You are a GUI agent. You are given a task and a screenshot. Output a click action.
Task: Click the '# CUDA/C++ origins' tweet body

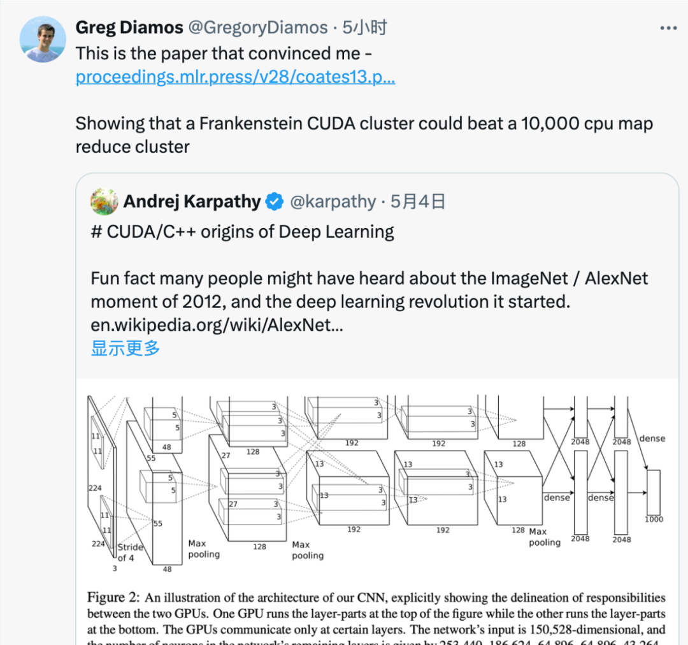click(x=242, y=231)
